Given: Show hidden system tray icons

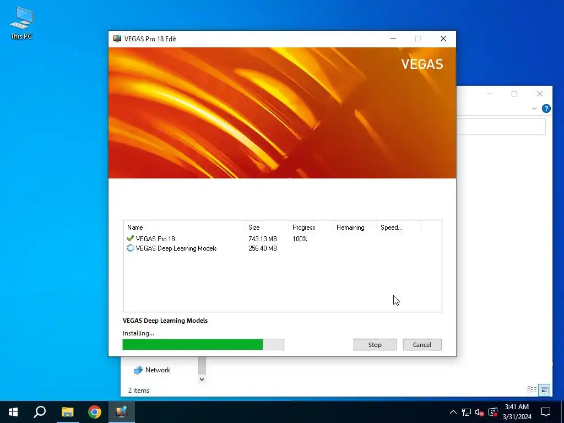Looking at the screenshot, I should [x=453, y=412].
